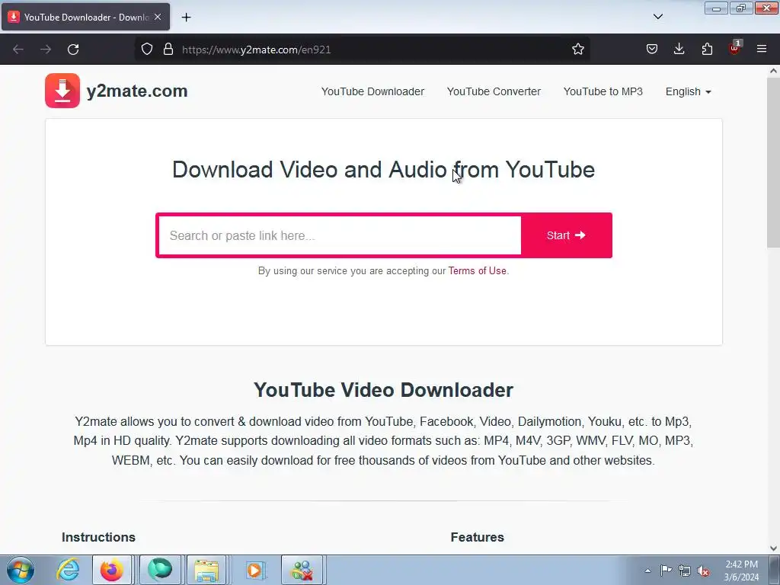Open the extensions puzzle icon
Screen dimensions: 780x585
(x=707, y=49)
